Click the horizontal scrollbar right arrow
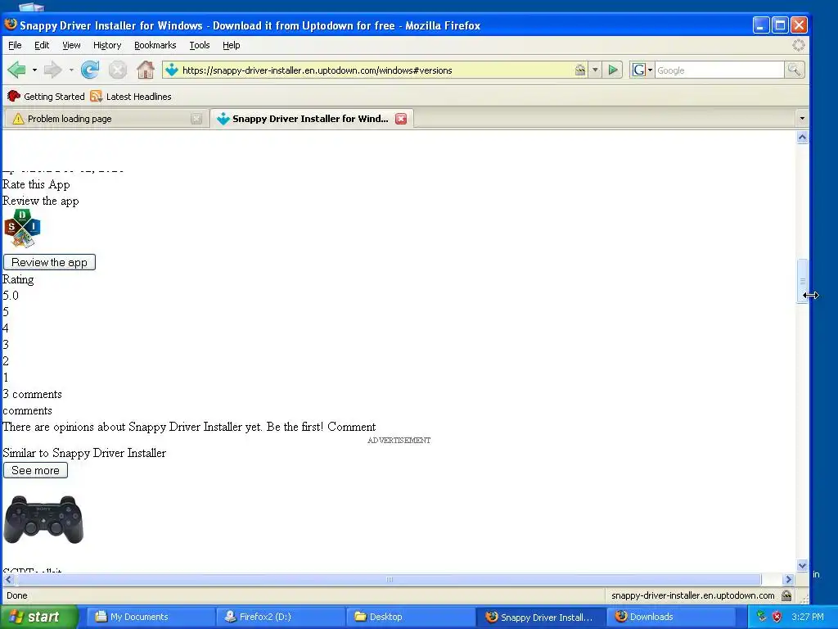This screenshot has width=838, height=629. point(788,579)
